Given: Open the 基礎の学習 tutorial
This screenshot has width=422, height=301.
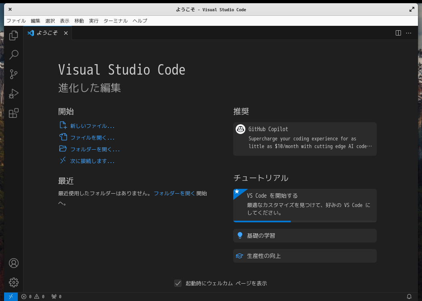Looking at the screenshot, I should pyautogui.click(x=305, y=236).
